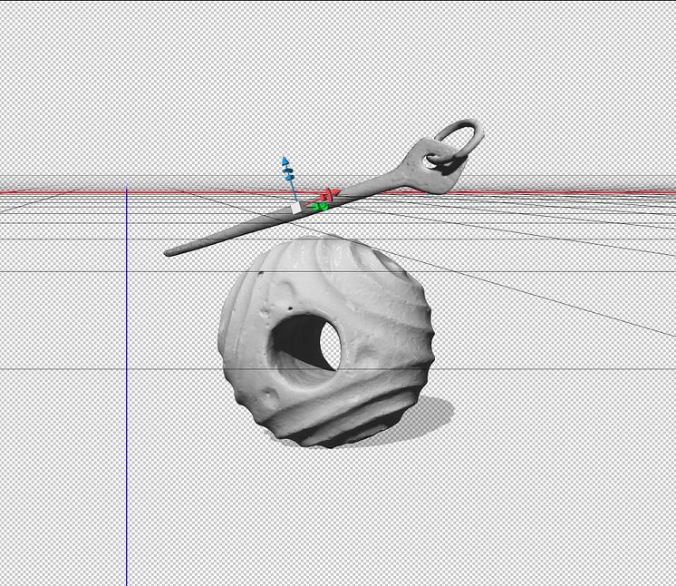Click the pointed tip of the pin

(x=169, y=253)
